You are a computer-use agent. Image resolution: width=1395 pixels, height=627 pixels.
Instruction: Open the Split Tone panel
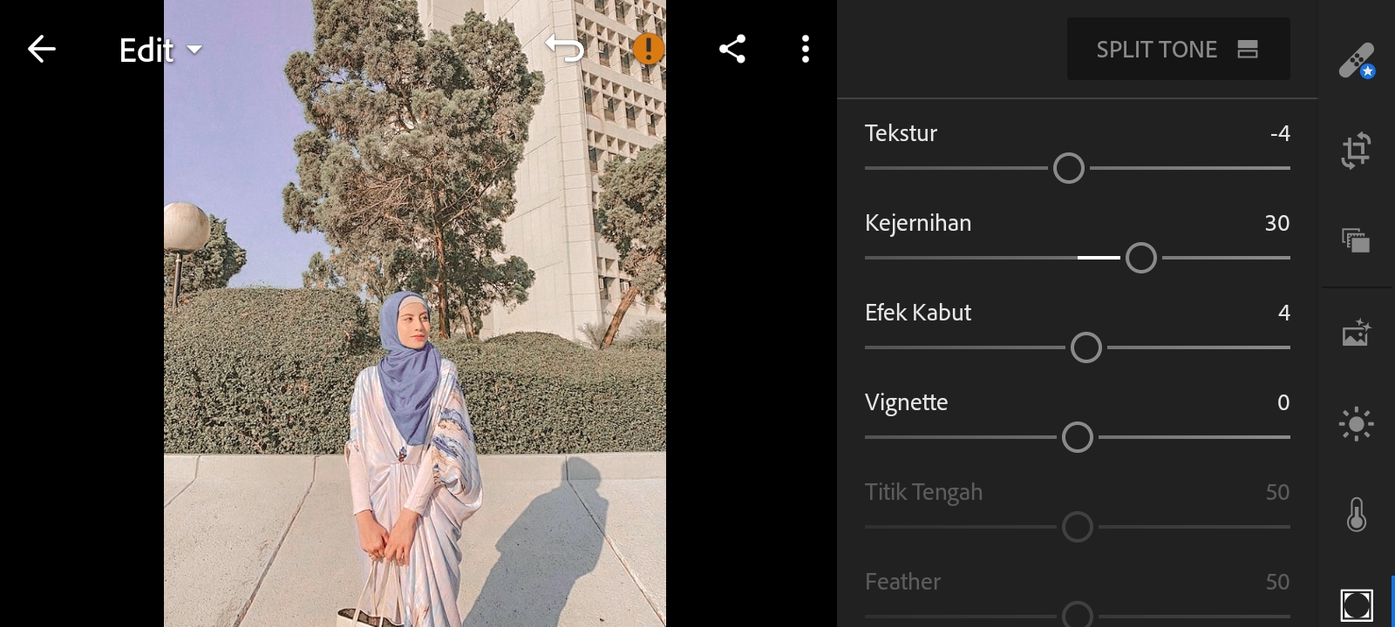point(1178,50)
